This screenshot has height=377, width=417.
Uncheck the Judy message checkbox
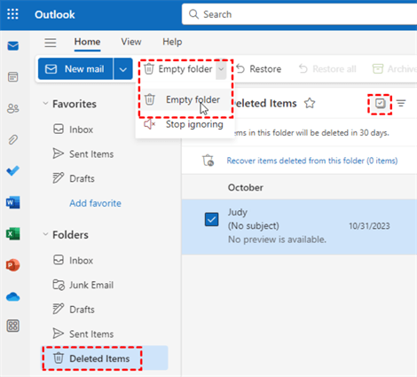(x=212, y=219)
